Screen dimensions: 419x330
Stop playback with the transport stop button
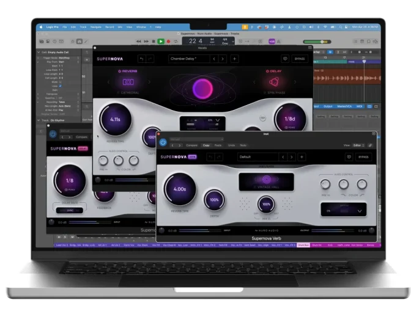pos(154,42)
